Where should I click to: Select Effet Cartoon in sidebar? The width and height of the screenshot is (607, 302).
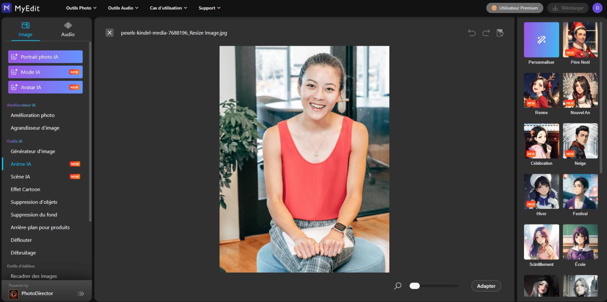(26, 189)
